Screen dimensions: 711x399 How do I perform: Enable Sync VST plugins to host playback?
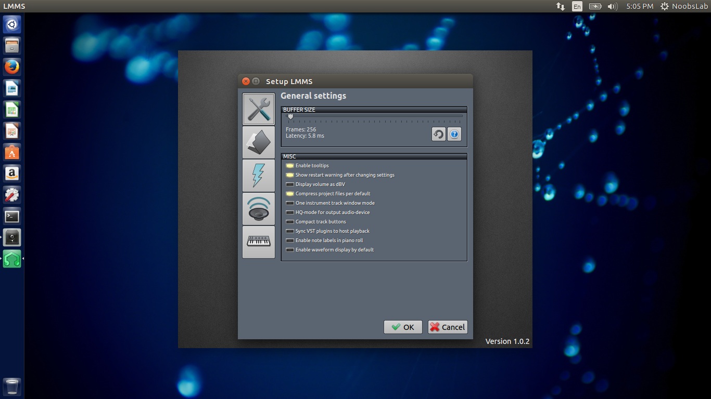pos(328,231)
